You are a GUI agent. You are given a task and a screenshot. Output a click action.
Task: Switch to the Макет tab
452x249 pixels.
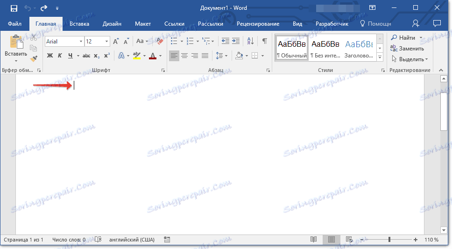click(x=143, y=24)
